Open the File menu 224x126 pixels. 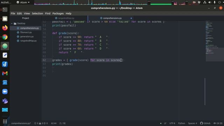click(x=13, y=13)
